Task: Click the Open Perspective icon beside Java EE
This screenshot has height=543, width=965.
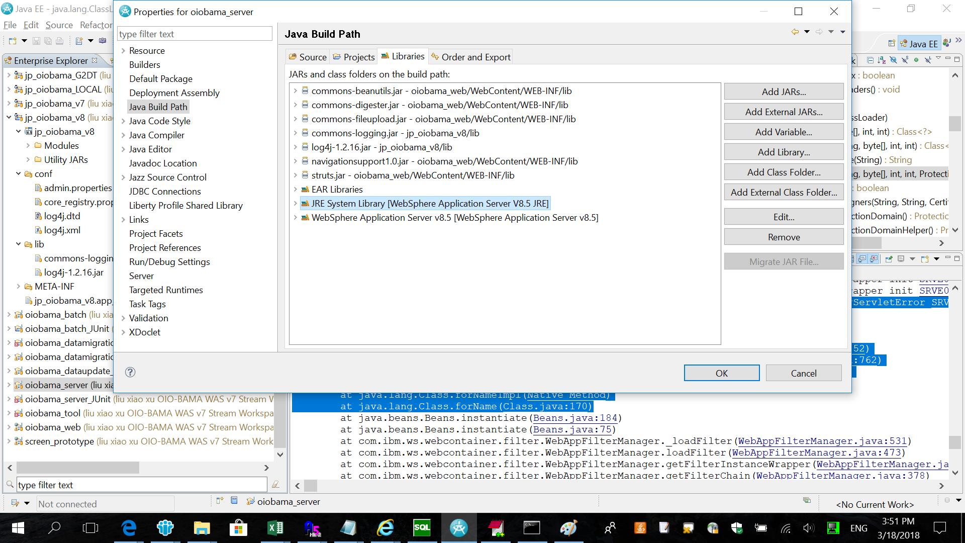Action: coord(892,44)
